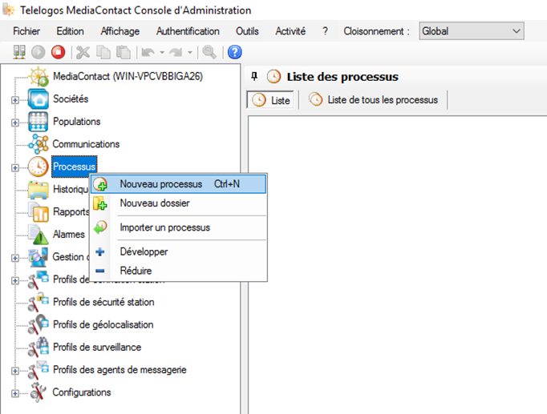Click the Communications network icon
The width and height of the screenshot is (547, 414).
[x=38, y=144]
